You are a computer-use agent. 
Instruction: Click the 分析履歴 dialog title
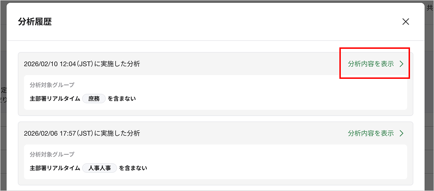(x=35, y=22)
